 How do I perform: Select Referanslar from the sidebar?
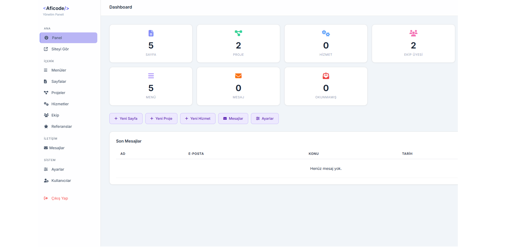[x=61, y=126]
